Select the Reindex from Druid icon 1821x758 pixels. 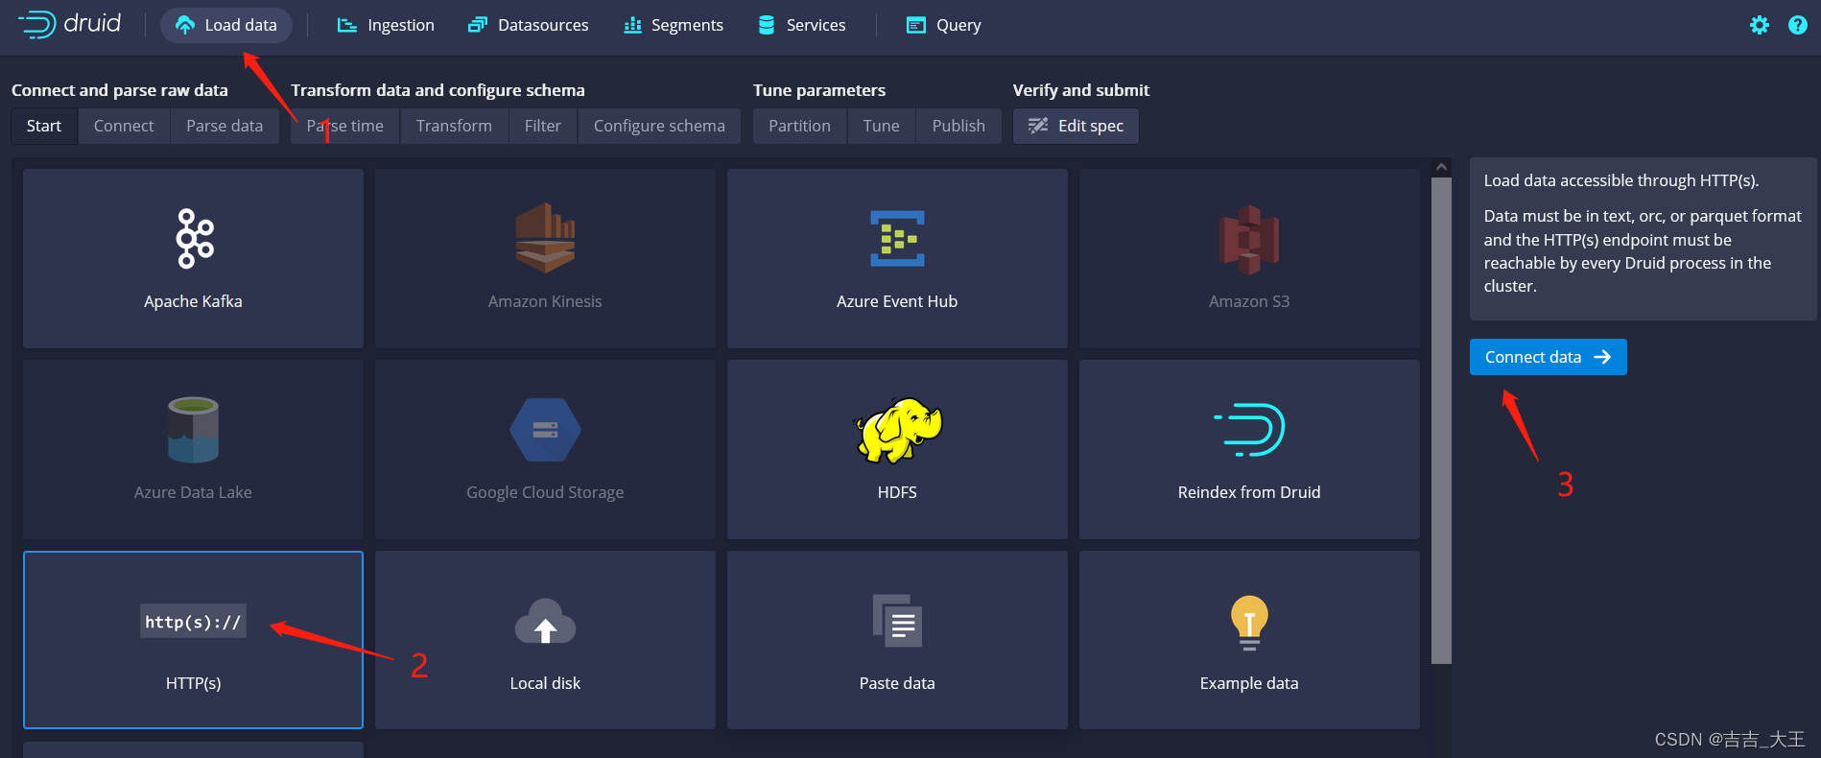(x=1249, y=430)
